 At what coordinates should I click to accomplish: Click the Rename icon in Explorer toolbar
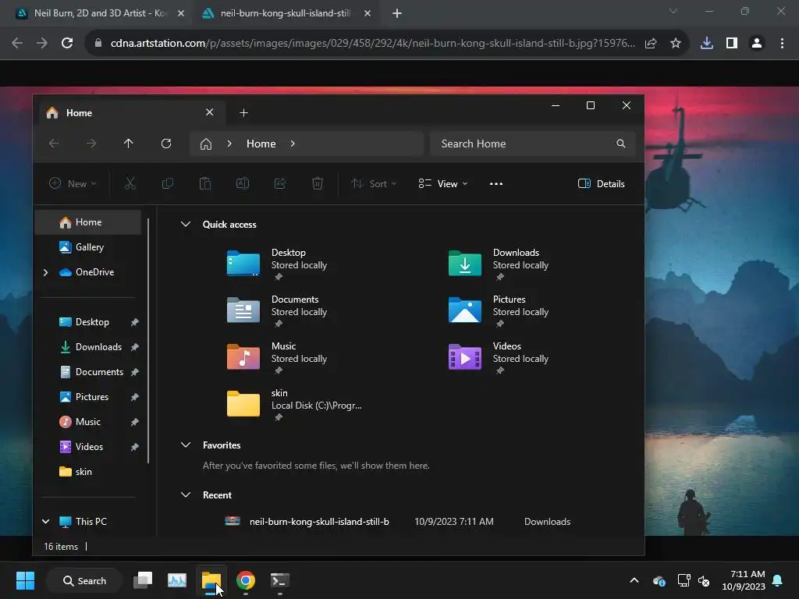pos(243,183)
